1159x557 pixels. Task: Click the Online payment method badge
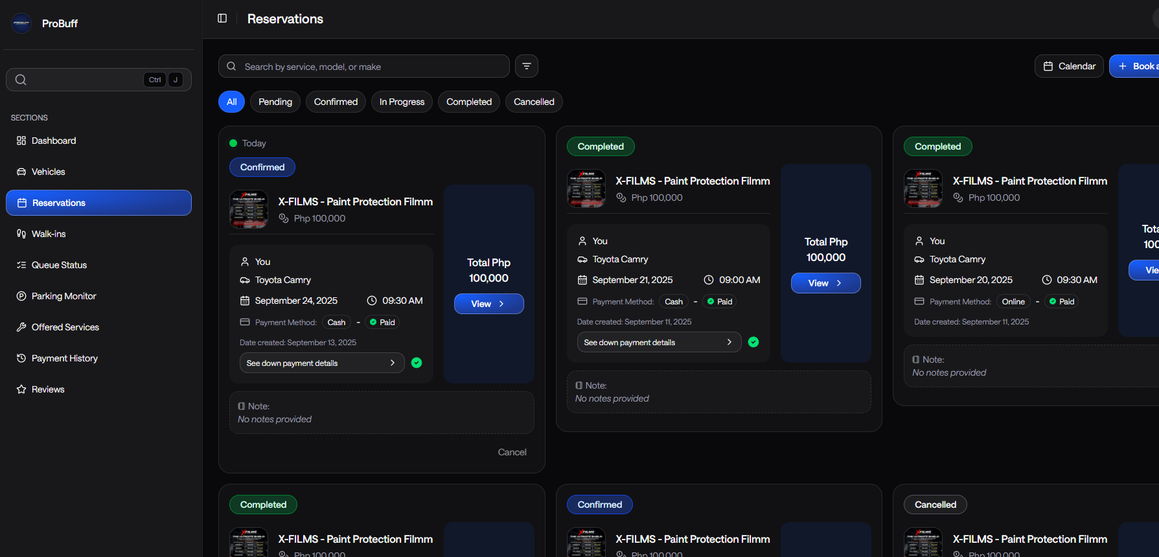pyautogui.click(x=1013, y=301)
